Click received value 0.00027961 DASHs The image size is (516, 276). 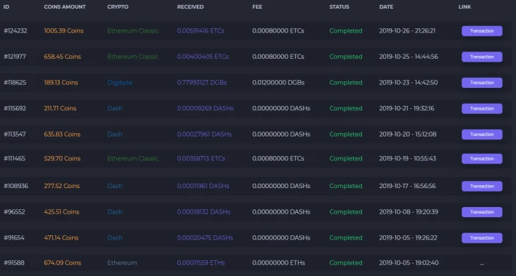[204, 134]
